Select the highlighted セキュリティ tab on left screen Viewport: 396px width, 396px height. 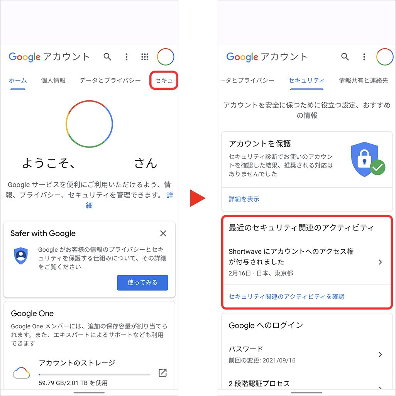pyautogui.click(x=164, y=81)
